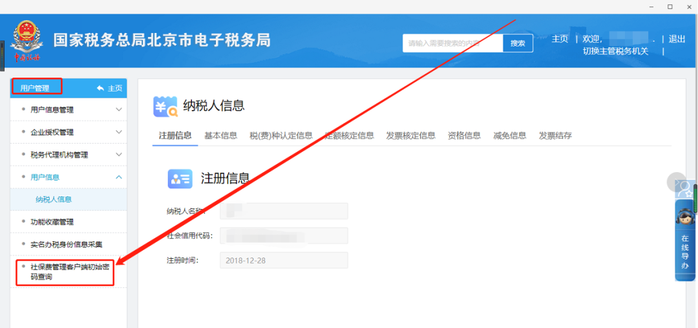
Task: Open the 税(费)种认定信息 tab
Action: [x=281, y=135]
